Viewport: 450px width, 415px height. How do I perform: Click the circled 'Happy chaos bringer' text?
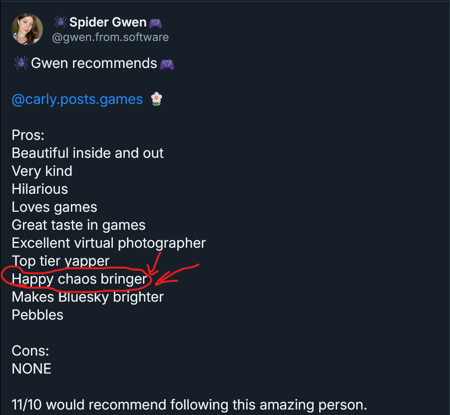point(80,279)
